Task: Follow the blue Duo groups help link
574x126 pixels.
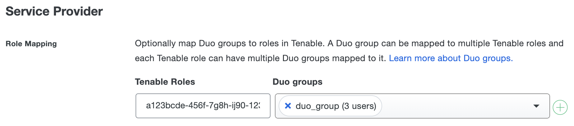Action: coord(451,58)
